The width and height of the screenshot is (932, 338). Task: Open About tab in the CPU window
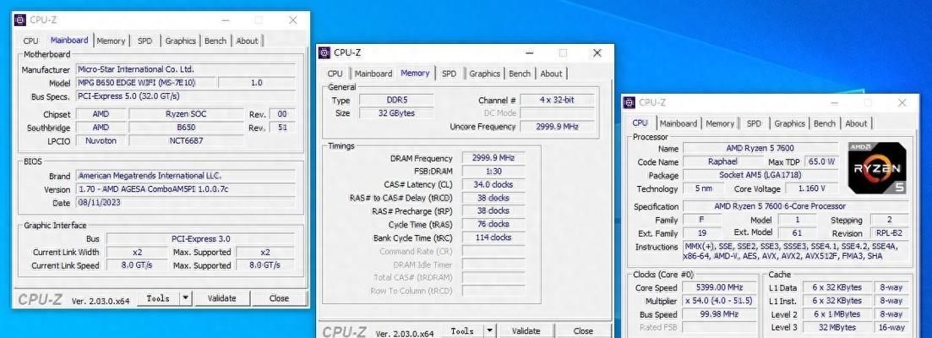pyautogui.click(x=857, y=123)
